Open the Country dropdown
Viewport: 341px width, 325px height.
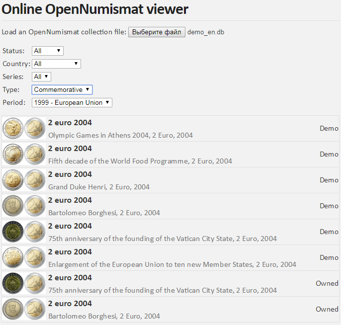56,64
